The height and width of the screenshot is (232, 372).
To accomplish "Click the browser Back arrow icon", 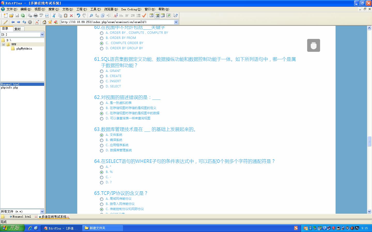I will [13, 22].
